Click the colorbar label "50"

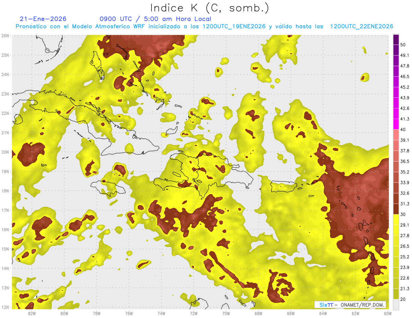click(x=403, y=45)
